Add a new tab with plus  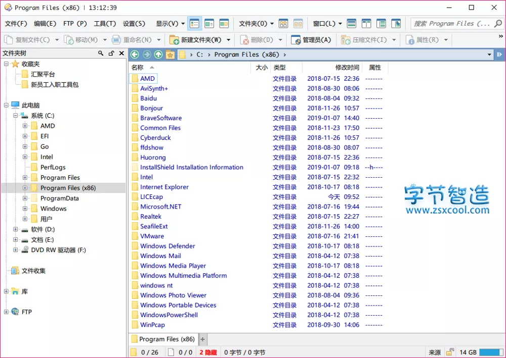(203, 339)
